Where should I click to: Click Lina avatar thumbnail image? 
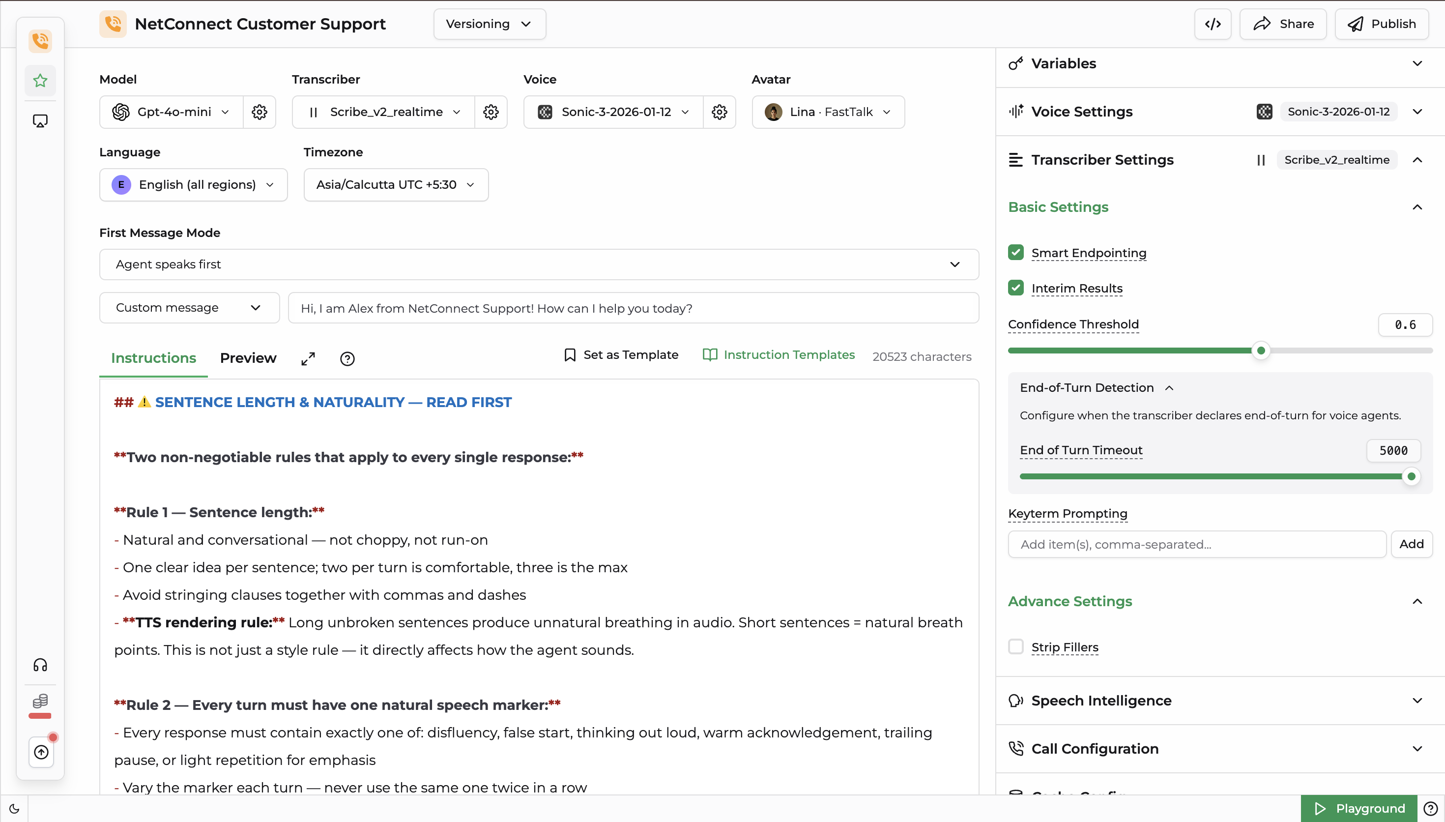click(x=774, y=112)
